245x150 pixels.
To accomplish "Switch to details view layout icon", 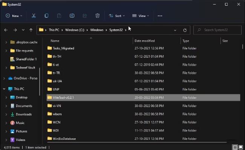I will point(235,147).
